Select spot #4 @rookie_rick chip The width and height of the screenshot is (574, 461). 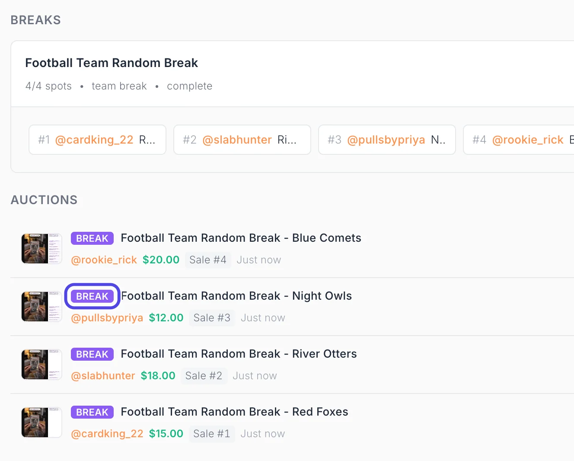[x=519, y=140]
